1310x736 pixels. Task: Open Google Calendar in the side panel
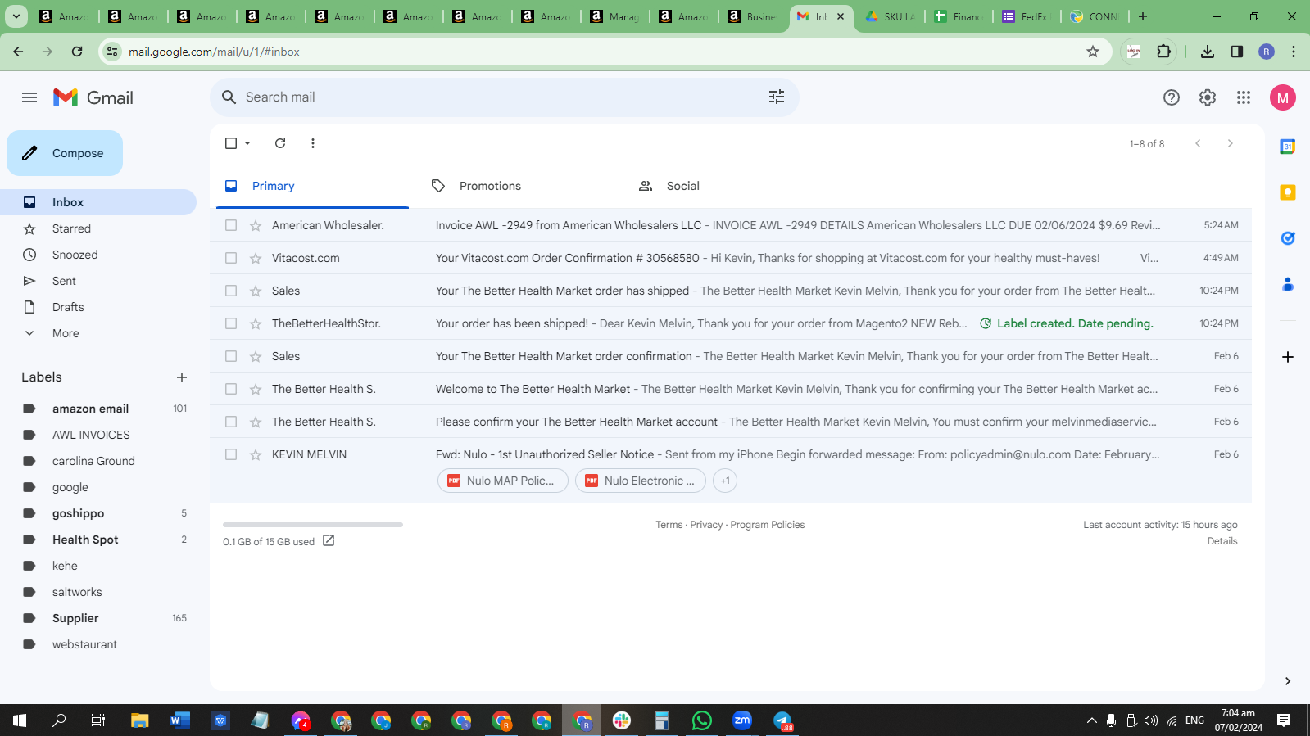pos(1288,147)
